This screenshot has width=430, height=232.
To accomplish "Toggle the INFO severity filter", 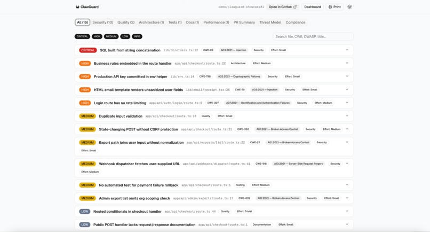I will point(137,36).
